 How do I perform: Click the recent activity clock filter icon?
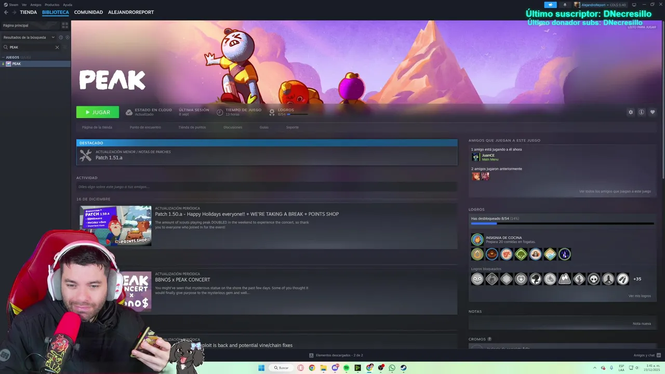click(61, 37)
